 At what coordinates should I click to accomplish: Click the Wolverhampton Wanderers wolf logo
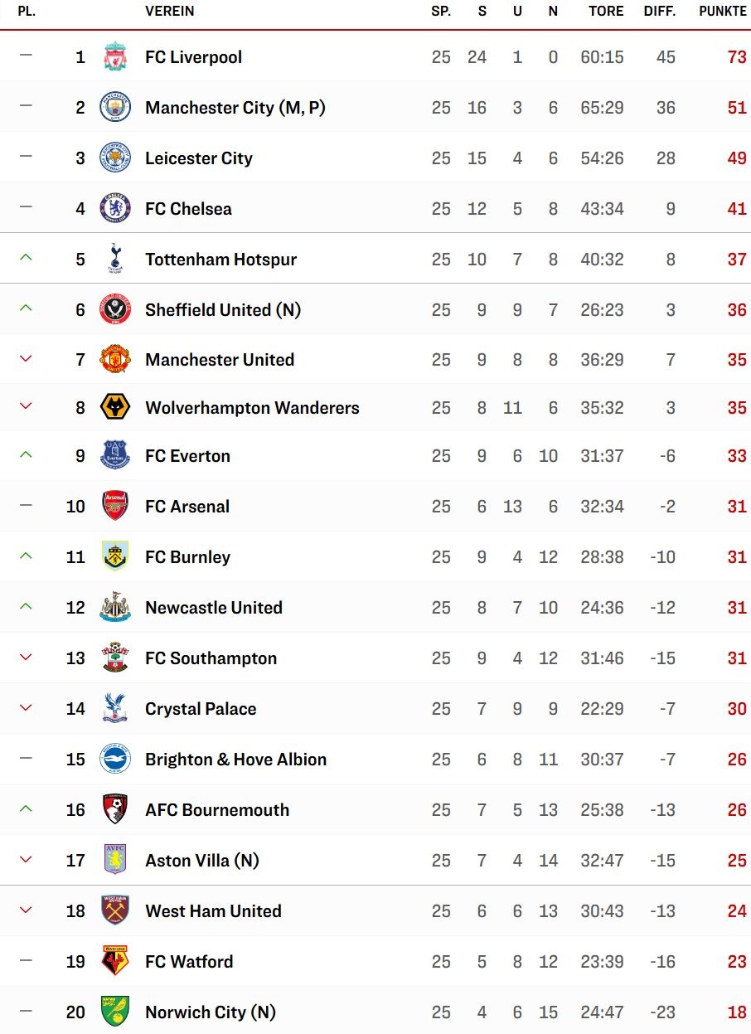pos(115,407)
